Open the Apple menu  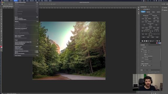tap(2, 1)
